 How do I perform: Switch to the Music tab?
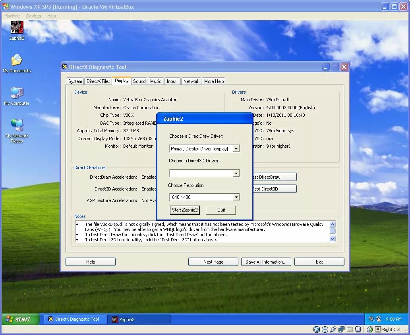[156, 81]
